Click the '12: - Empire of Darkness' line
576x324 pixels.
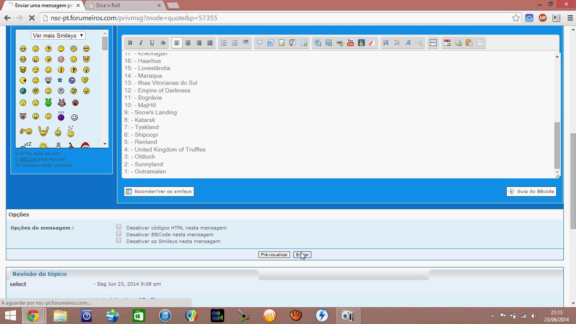coord(157,90)
